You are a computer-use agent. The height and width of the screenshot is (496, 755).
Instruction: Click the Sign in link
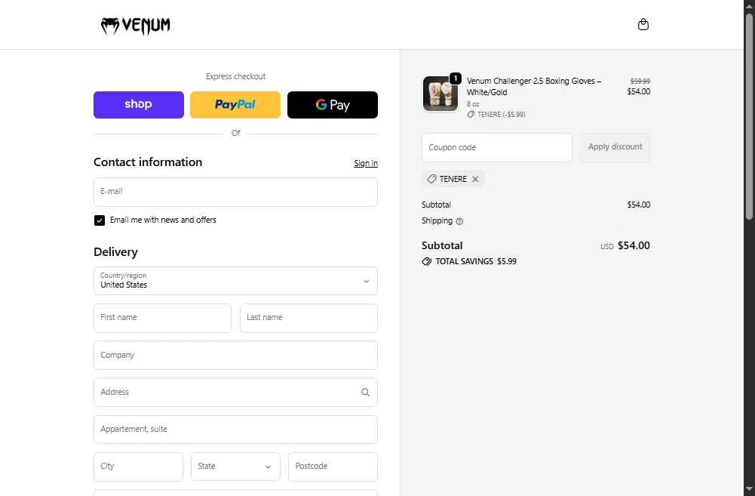(366, 163)
